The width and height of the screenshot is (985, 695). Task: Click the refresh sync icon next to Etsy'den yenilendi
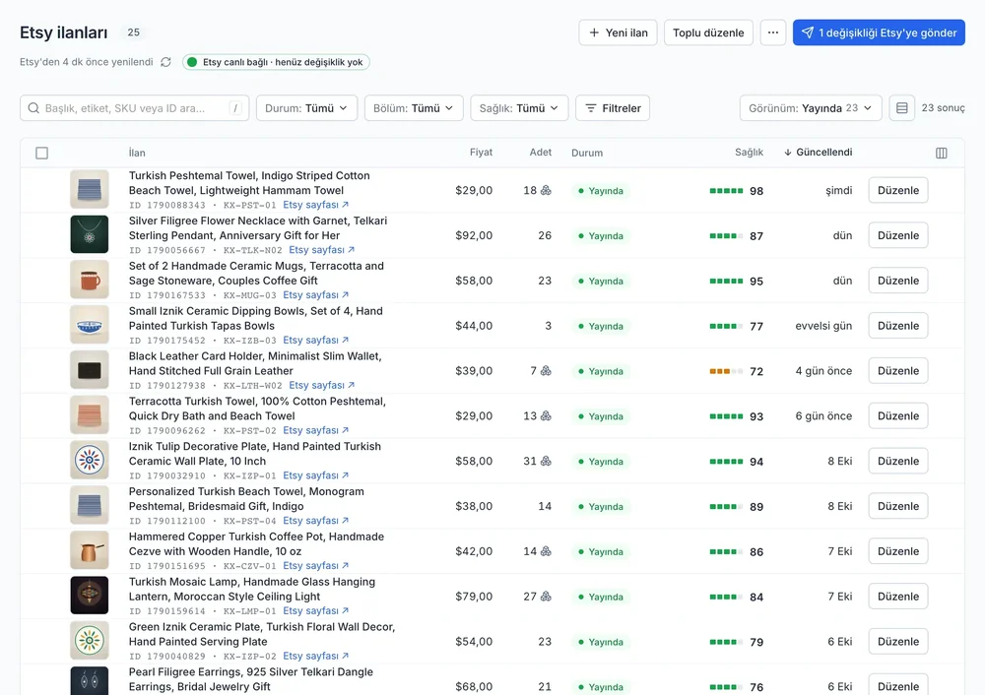[165, 62]
